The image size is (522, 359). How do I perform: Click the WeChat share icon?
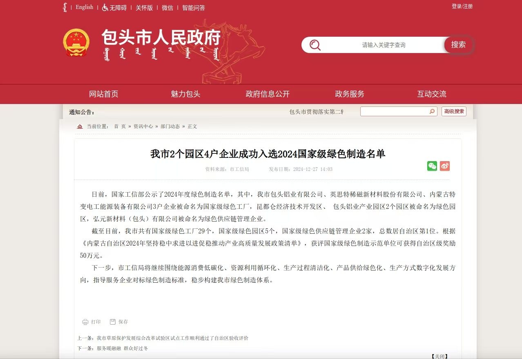click(x=432, y=166)
